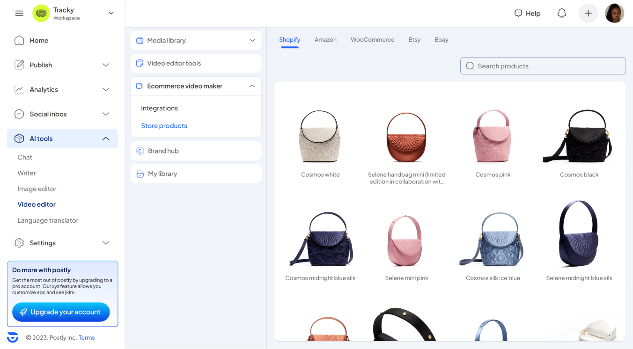
Task: Select the Cosmos pink bag thumbnail
Action: 493,136
